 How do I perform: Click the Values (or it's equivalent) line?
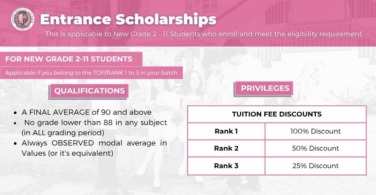coord(67,153)
